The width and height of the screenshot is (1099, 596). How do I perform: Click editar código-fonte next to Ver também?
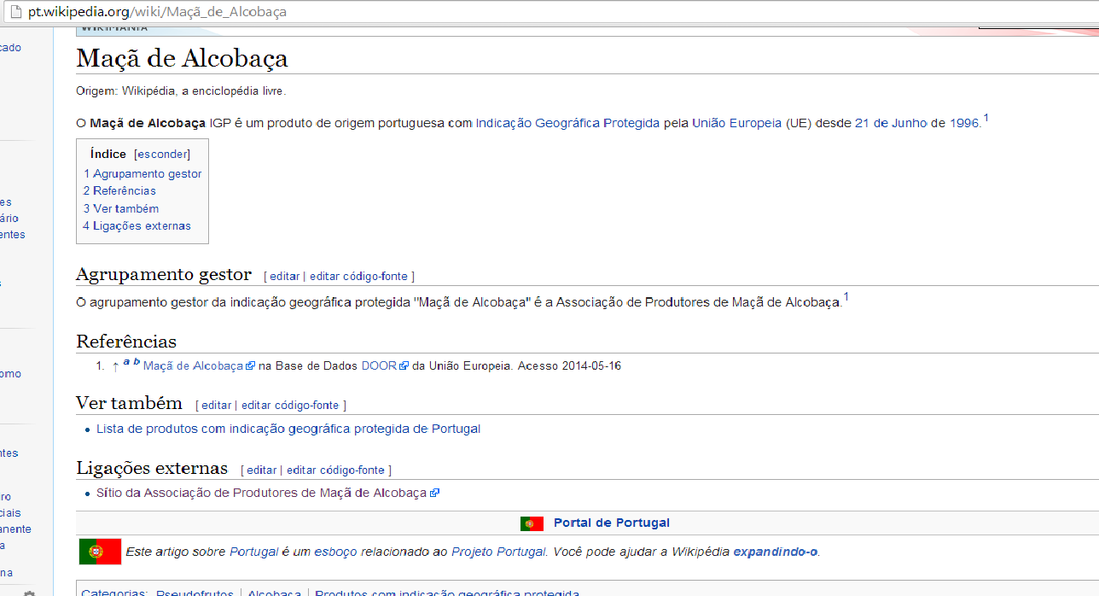click(290, 406)
